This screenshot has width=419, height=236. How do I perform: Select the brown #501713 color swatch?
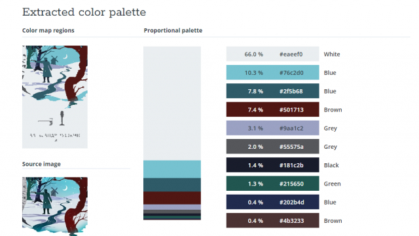272,109
